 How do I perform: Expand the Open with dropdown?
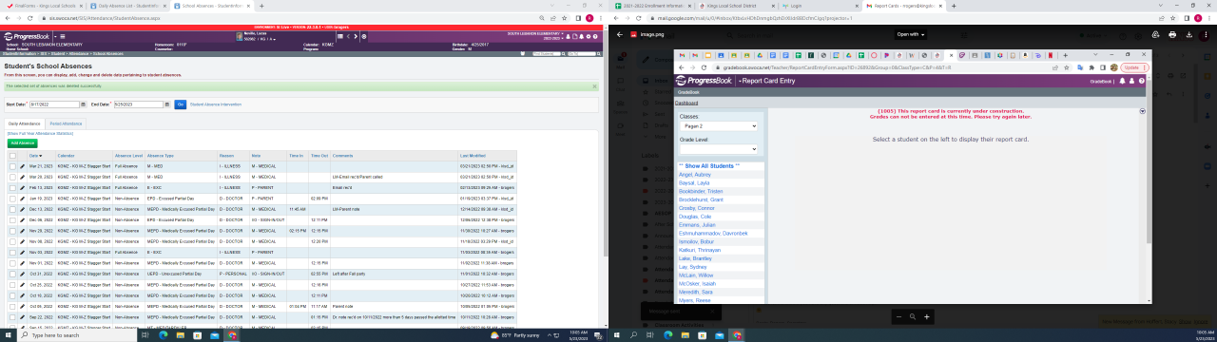point(911,34)
